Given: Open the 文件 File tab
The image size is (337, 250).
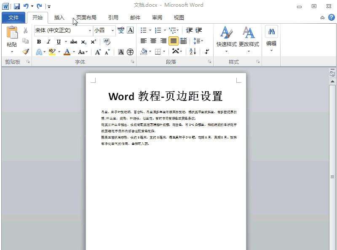Looking at the screenshot, I should 13,17.
